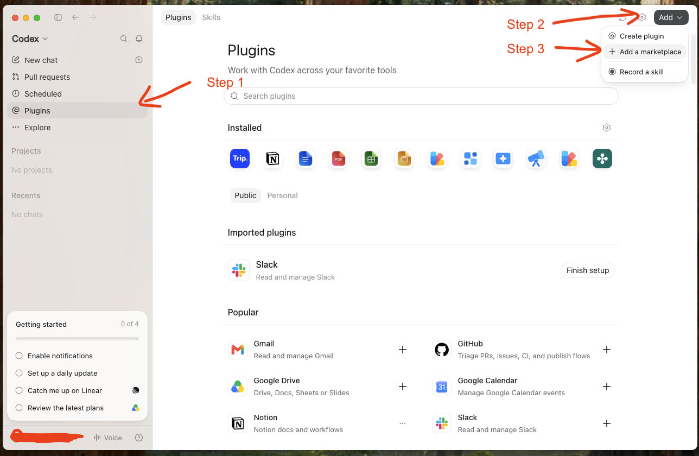Image resolution: width=699 pixels, height=456 pixels.
Task: Open Scheduled in sidebar
Action: tap(77, 94)
